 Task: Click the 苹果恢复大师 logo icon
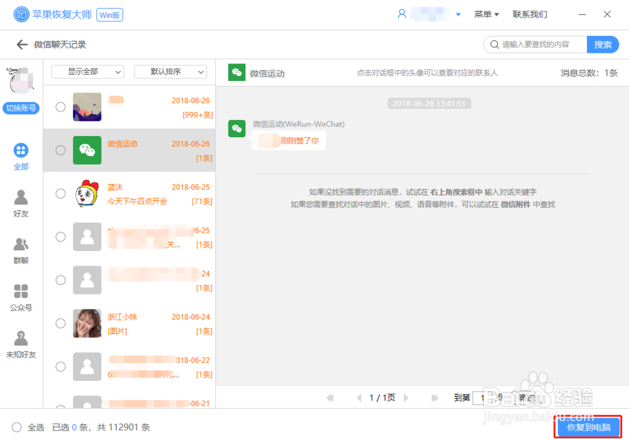tap(21, 15)
